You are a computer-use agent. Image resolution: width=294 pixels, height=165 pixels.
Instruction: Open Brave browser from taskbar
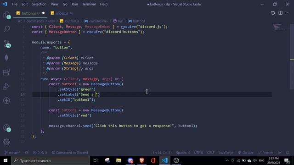142,160
